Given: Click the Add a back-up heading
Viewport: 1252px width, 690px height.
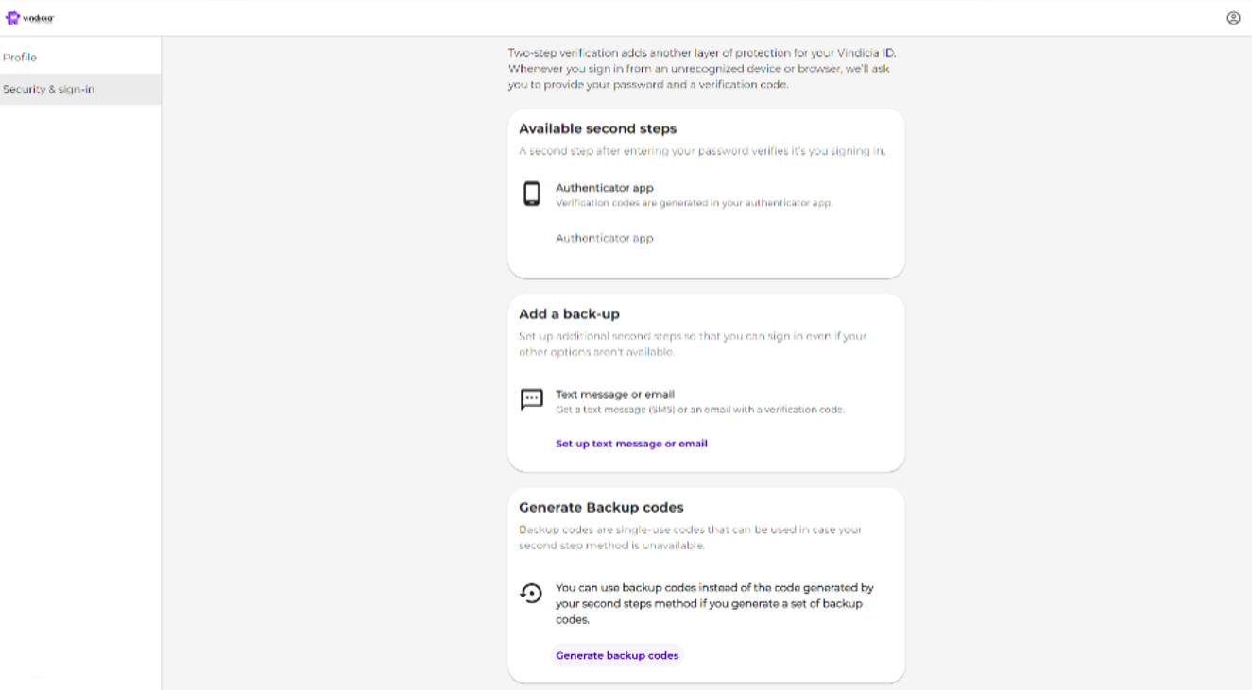Looking at the screenshot, I should (x=569, y=314).
